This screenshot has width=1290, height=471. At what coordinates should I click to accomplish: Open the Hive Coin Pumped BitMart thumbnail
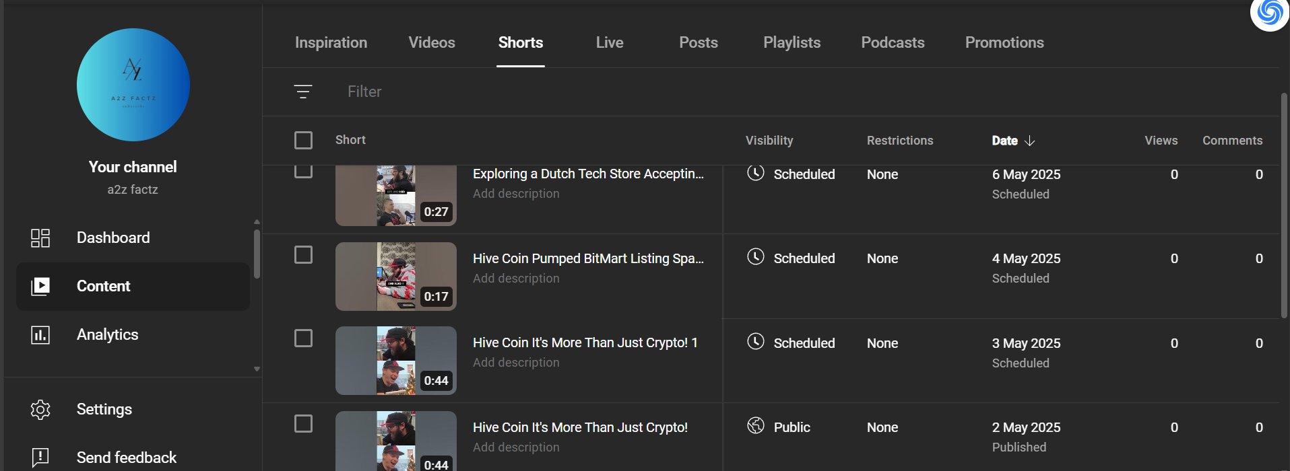click(x=396, y=277)
